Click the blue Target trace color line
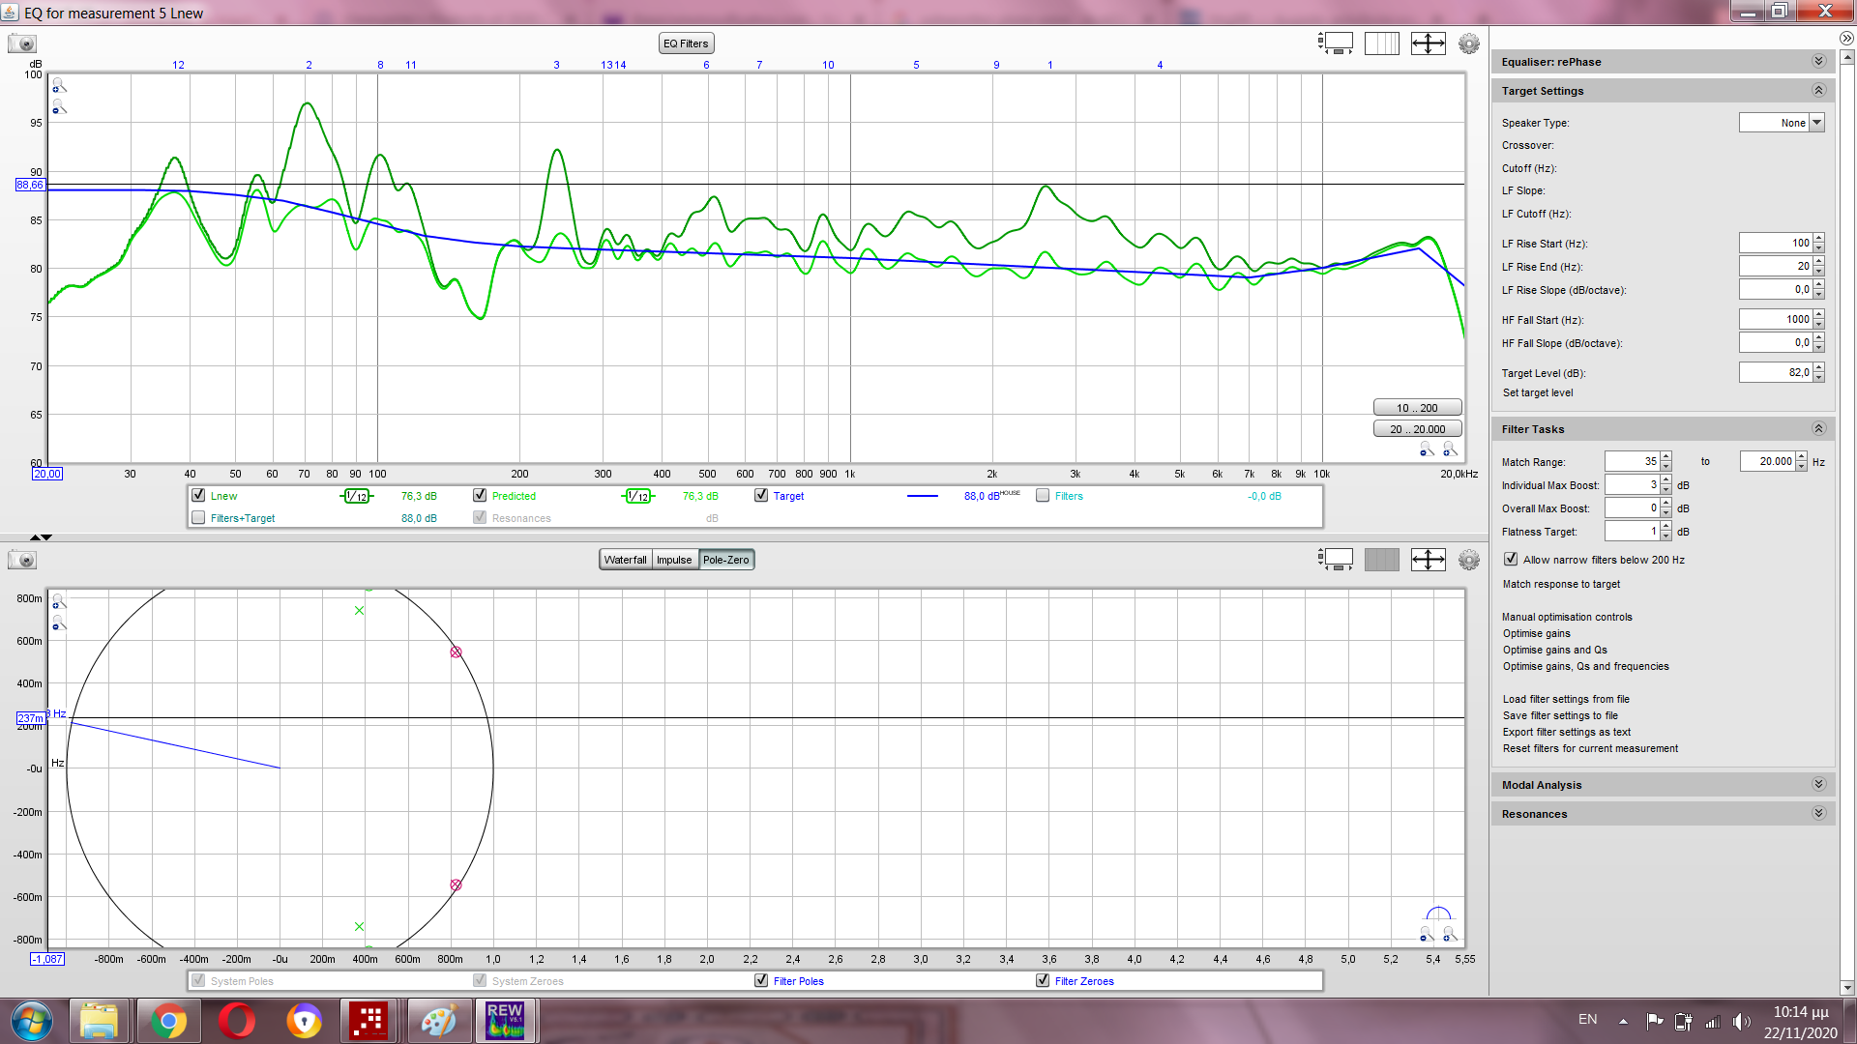This screenshot has height=1044, width=1857. point(922,496)
